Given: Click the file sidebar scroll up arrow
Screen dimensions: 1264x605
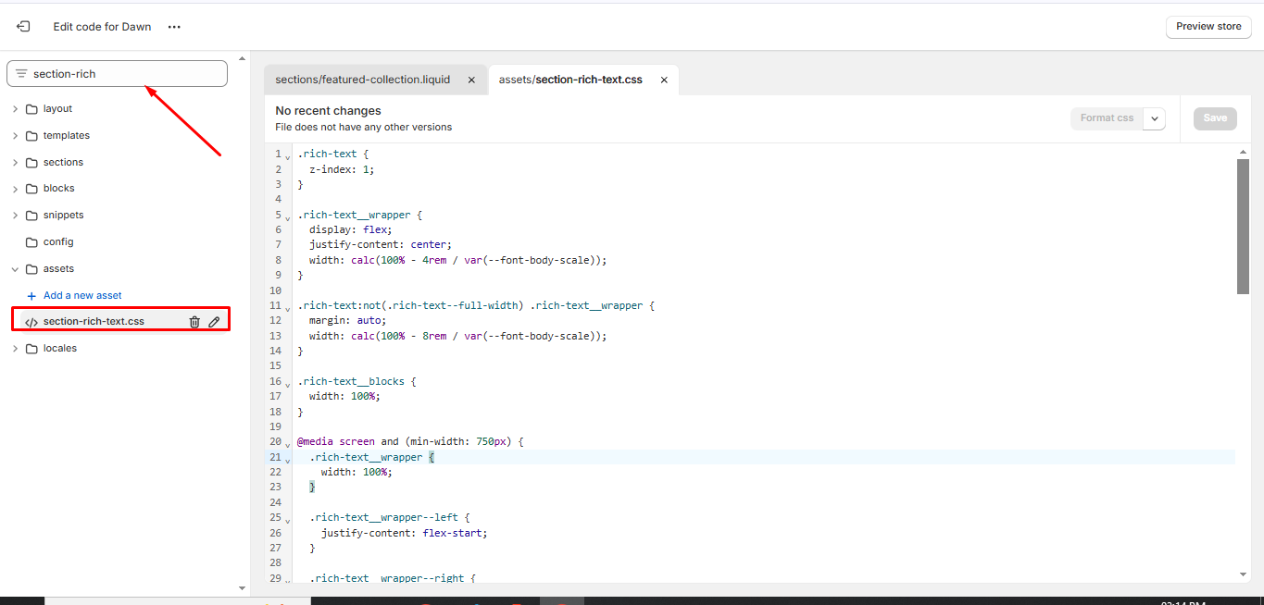Looking at the screenshot, I should click(x=243, y=58).
